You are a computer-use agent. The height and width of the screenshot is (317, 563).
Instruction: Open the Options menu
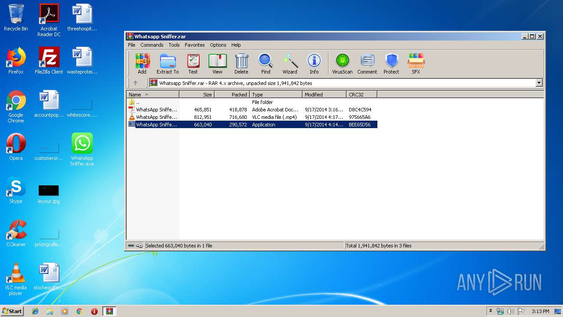point(218,45)
